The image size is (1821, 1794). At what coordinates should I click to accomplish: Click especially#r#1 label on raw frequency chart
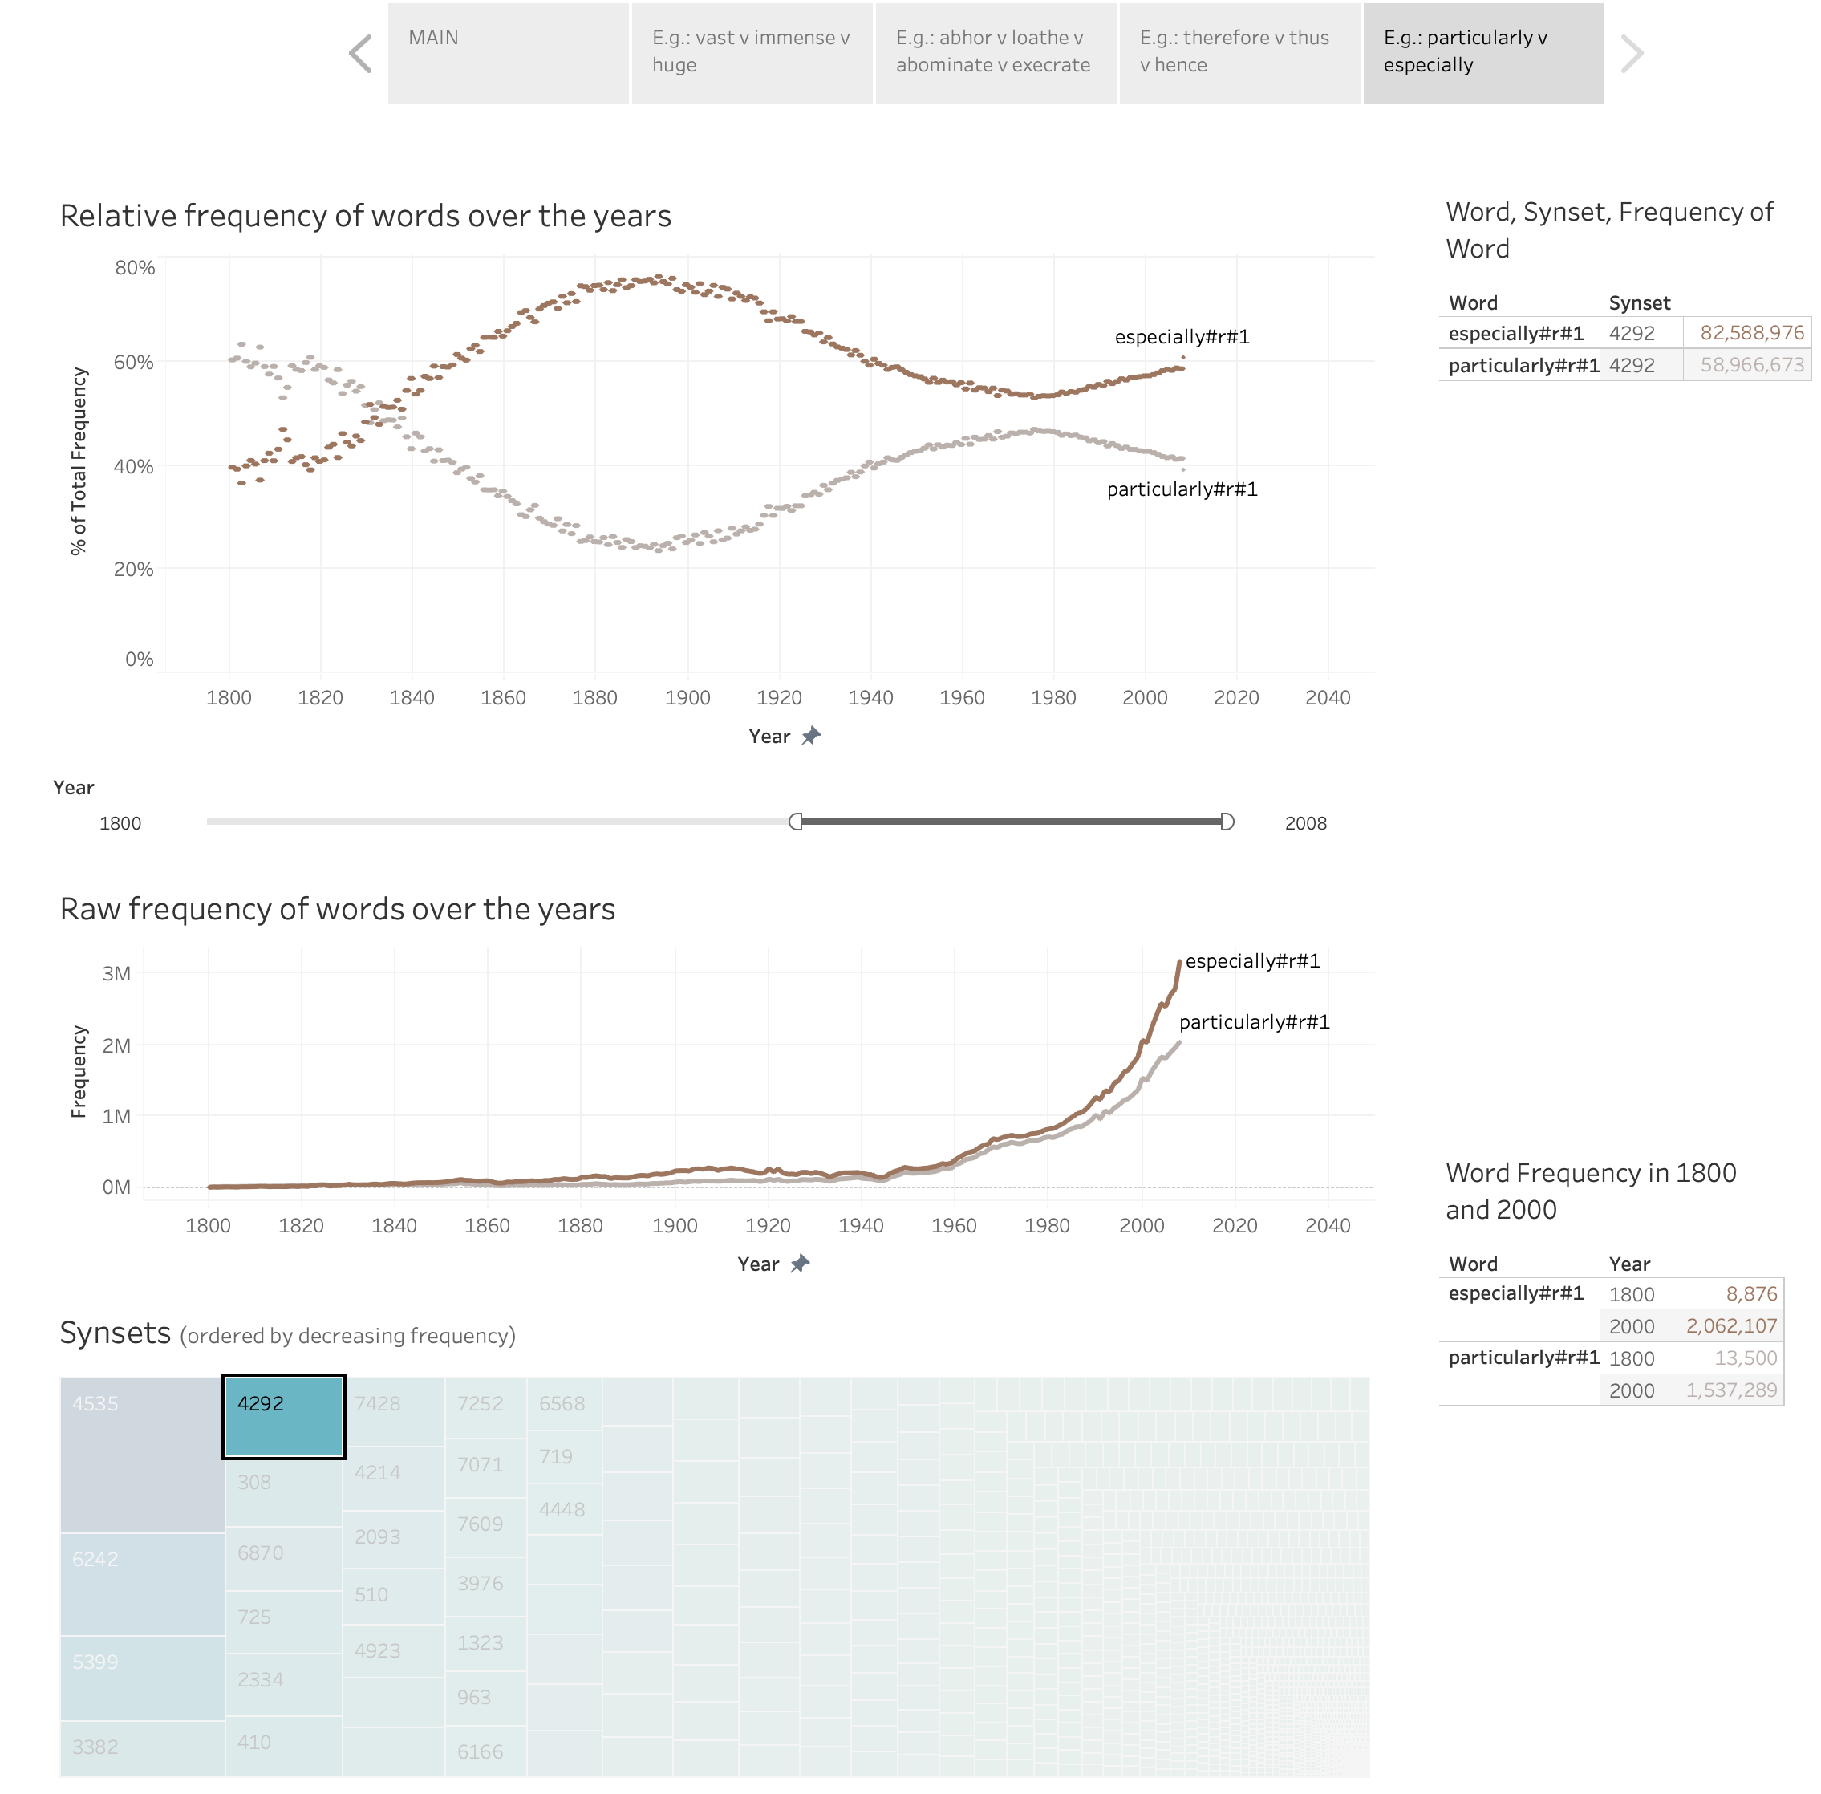coord(1252,960)
